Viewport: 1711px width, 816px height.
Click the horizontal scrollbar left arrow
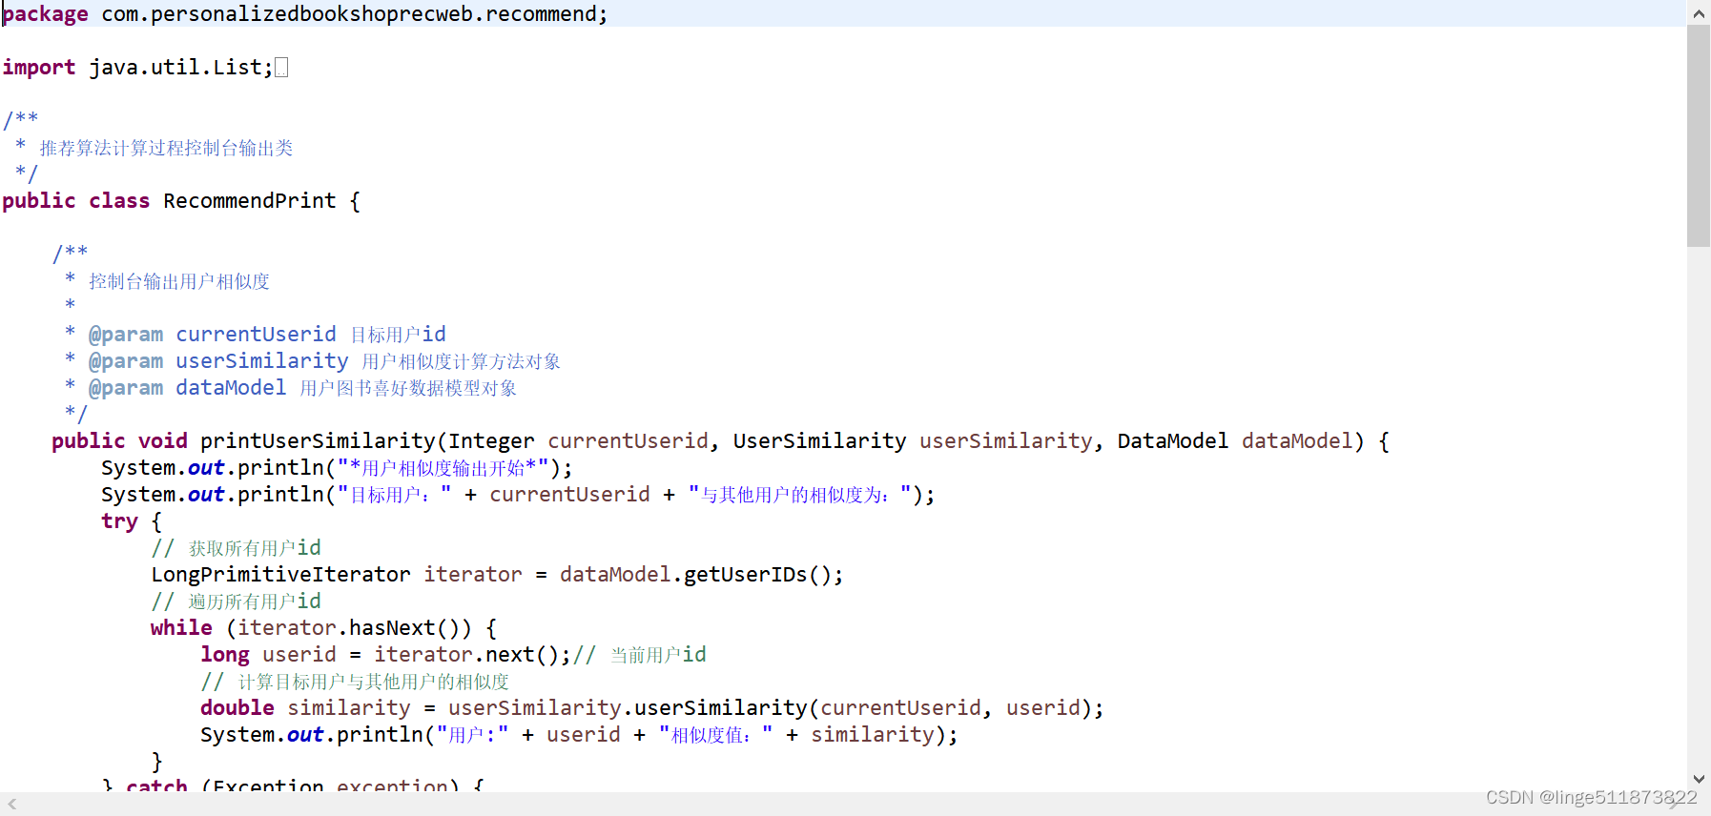pos(11,804)
